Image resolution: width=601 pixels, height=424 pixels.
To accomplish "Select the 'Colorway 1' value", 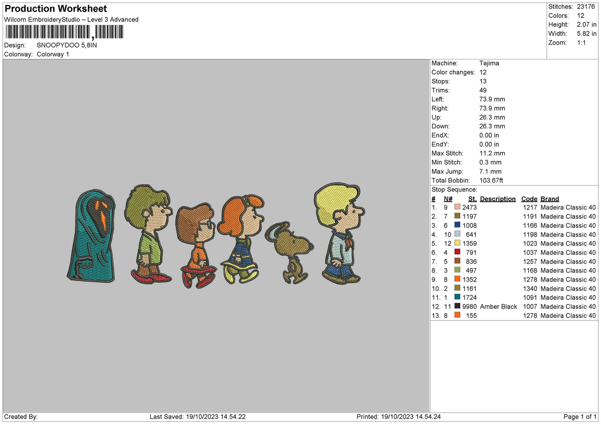I will [53, 54].
